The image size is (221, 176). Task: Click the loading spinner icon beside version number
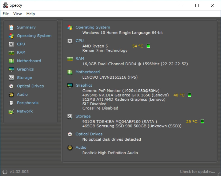[x=5, y=172]
